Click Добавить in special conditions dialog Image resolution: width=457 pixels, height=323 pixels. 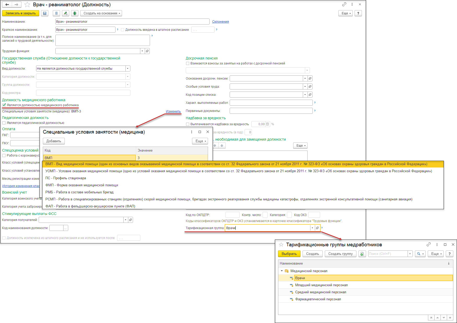click(54, 141)
